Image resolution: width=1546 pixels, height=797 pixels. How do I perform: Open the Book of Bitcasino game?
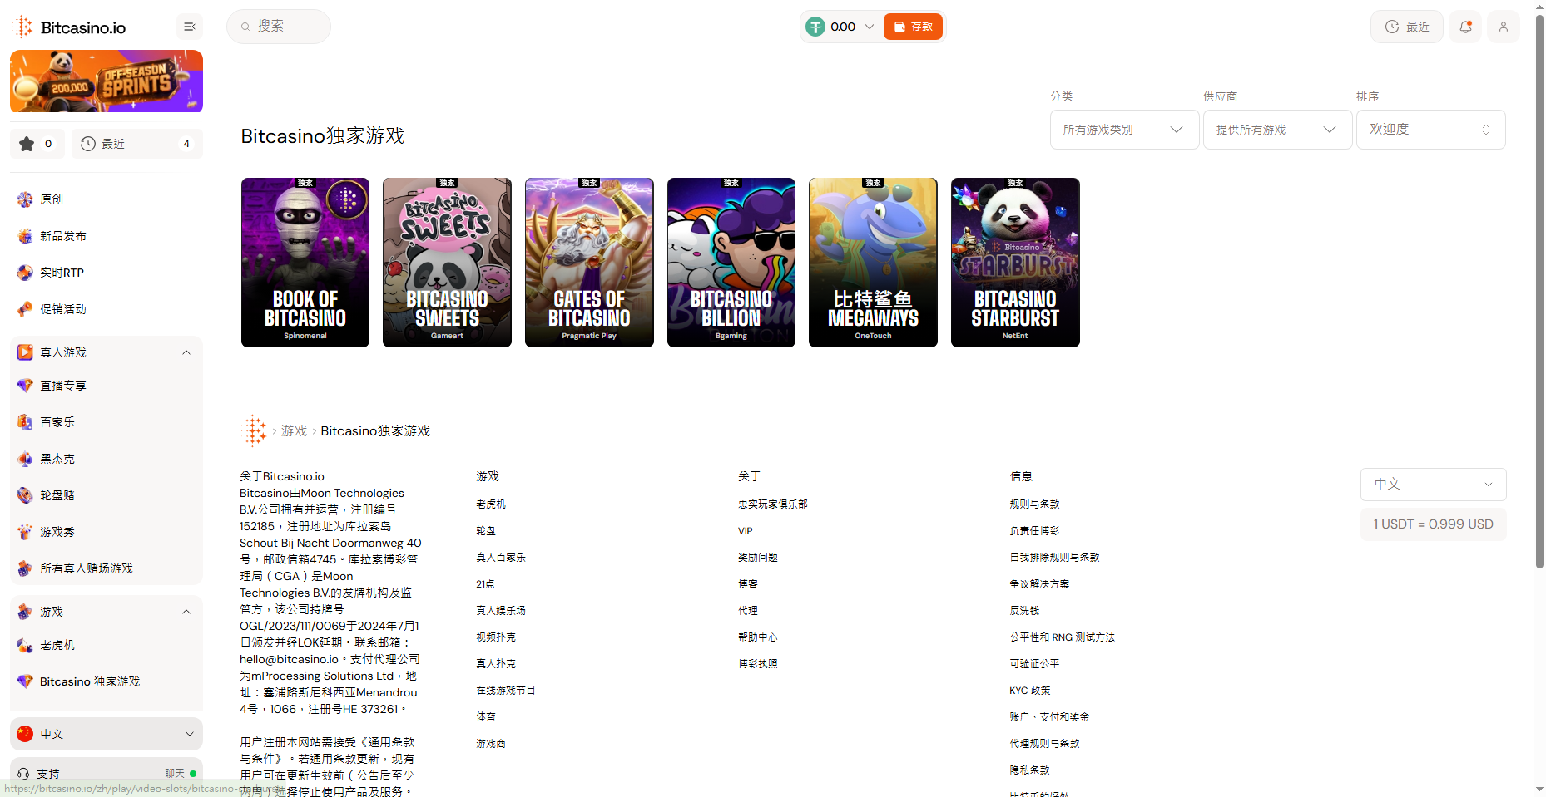click(305, 263)
